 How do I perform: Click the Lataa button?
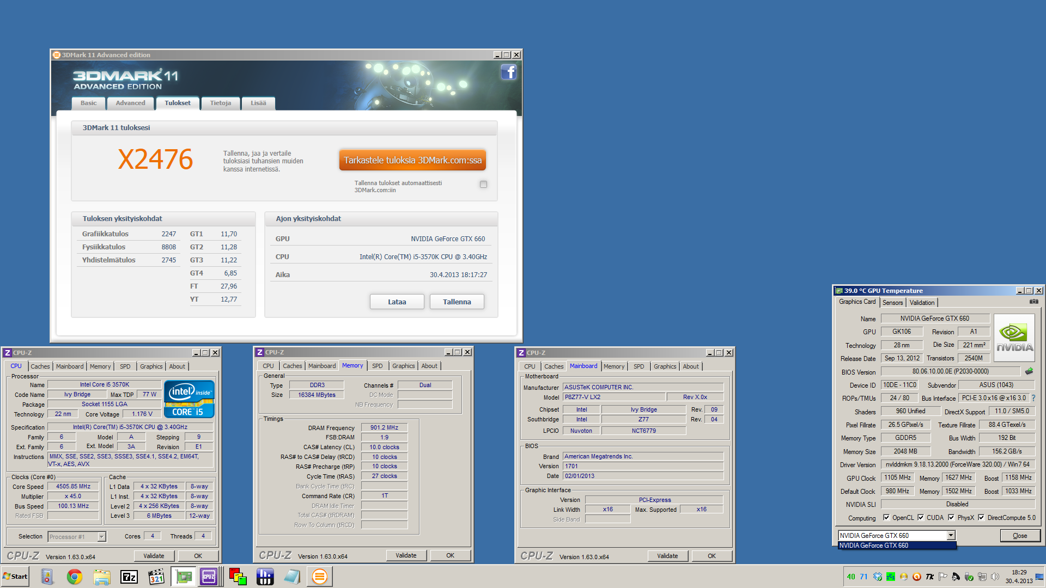397,302
